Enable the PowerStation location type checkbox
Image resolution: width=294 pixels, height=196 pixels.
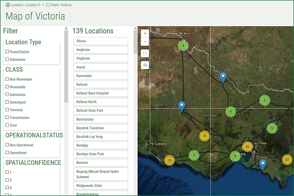7,52
